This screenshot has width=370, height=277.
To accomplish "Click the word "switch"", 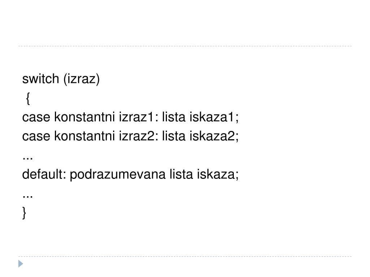I will coord(40,79).
